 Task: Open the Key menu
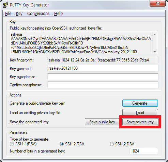[19, 14]
